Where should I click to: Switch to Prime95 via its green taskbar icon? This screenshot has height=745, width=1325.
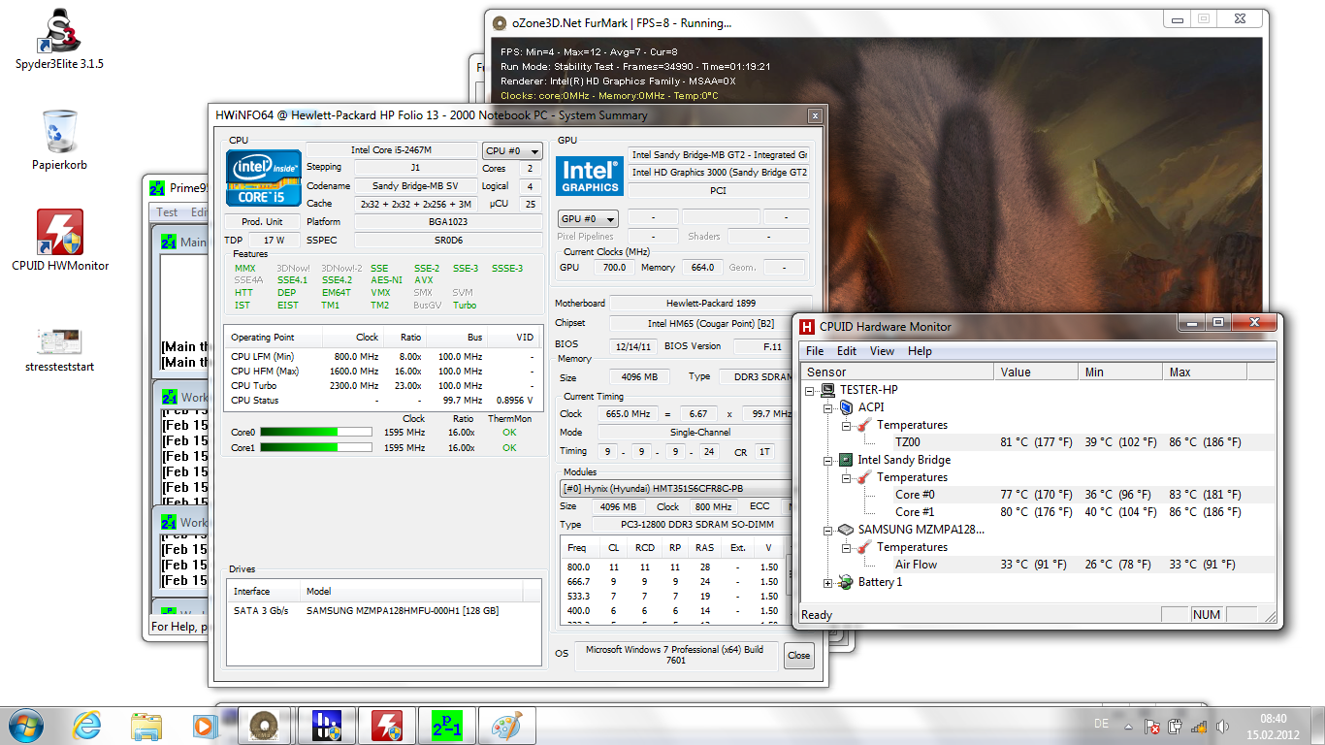(x=448, y=726)
